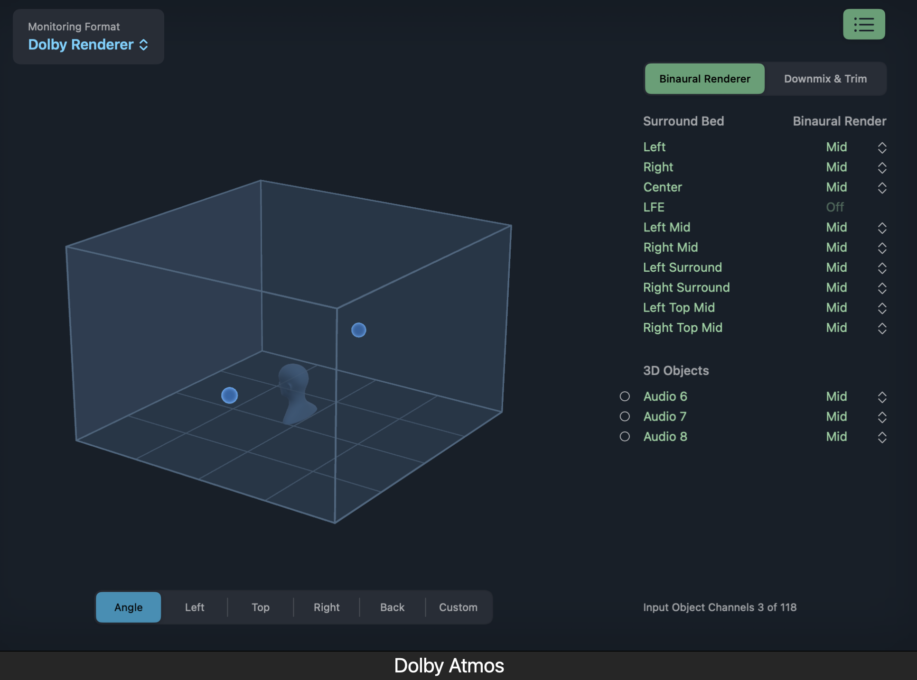Screen dimensions: 917x680
Task: Change binaural render mode for Left Mid
Action: (x=882, y=228)
